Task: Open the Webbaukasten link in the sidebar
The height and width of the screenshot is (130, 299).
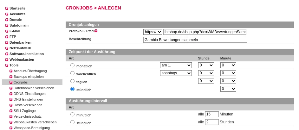Action: tap(22, 59)
